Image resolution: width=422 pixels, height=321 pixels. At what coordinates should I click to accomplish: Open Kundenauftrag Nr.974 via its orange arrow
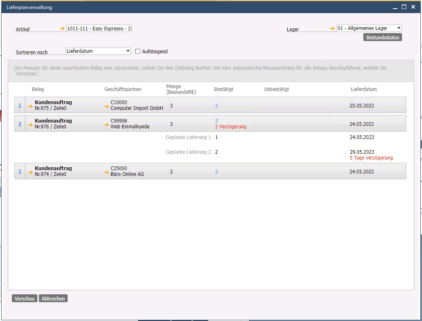(30, 172)
